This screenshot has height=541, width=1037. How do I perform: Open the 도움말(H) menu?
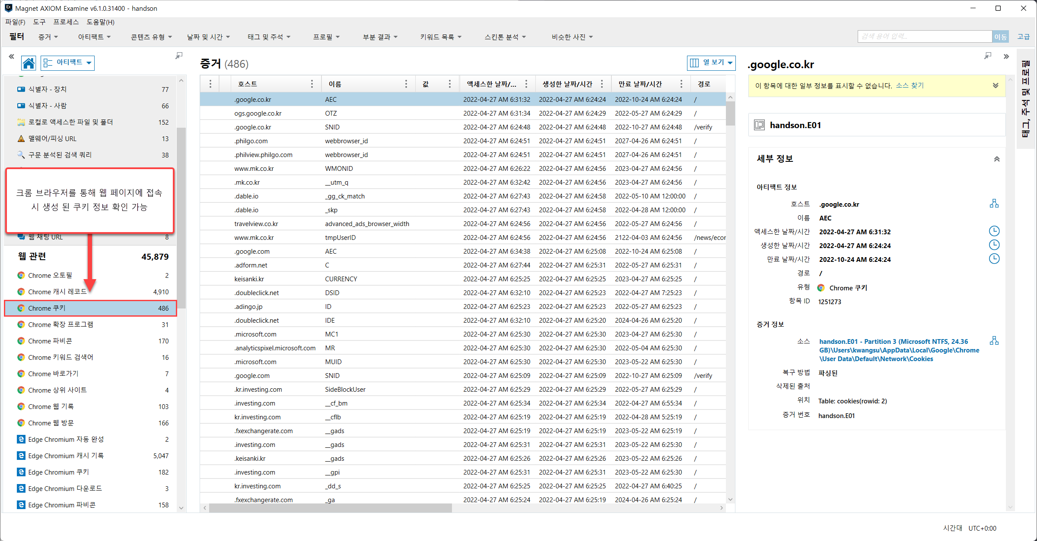[x=101, y=22]
